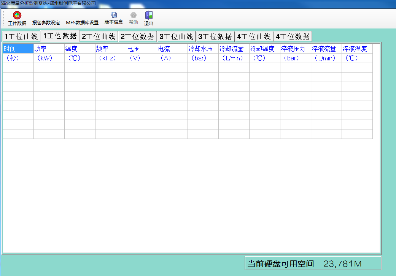Switch to the 4工位数据 tab
The image size is (396, 276).
[x=293, y=37]
